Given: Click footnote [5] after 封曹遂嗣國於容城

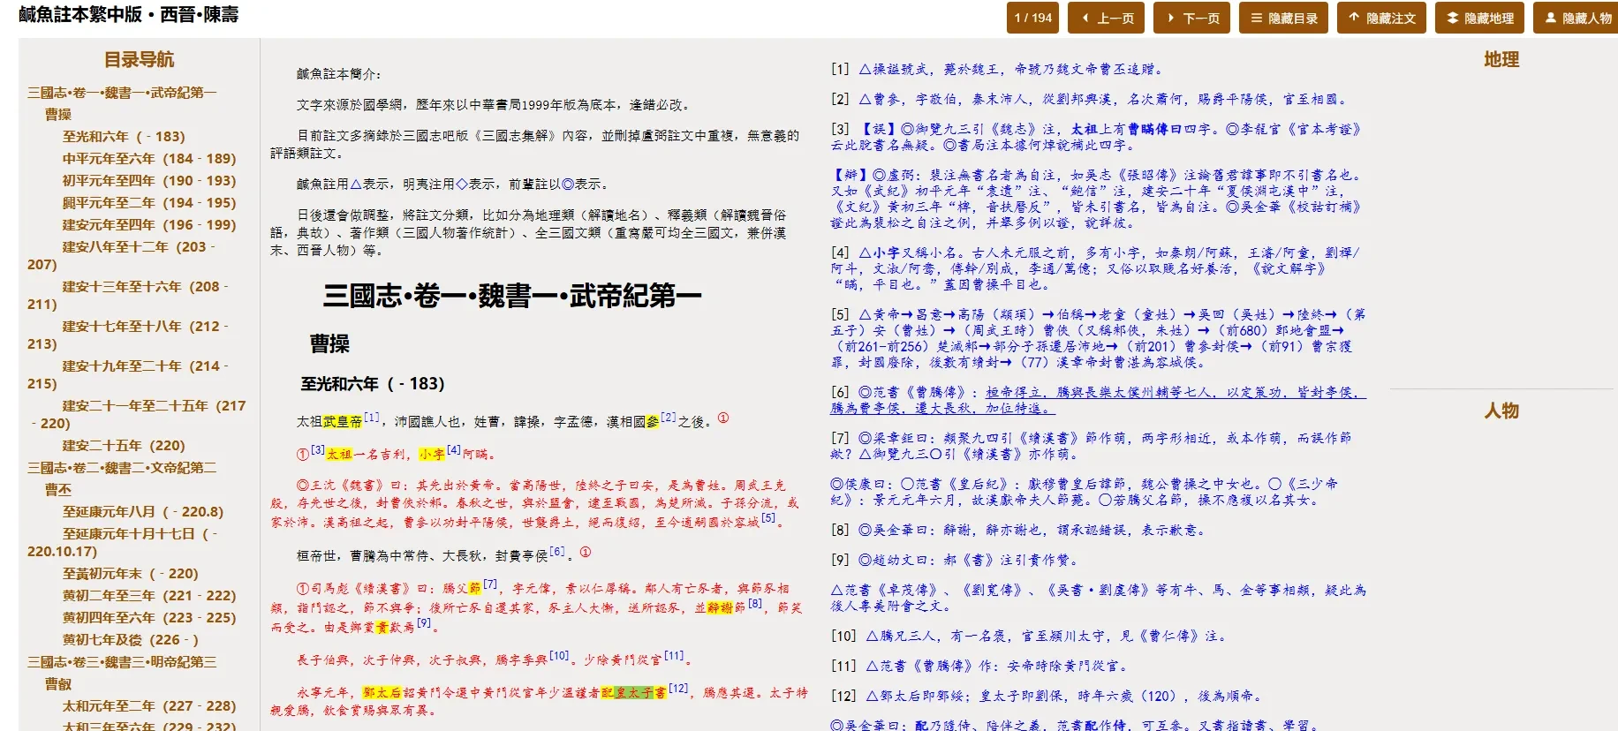Looking at the screenshot, I should pos(768,518).
